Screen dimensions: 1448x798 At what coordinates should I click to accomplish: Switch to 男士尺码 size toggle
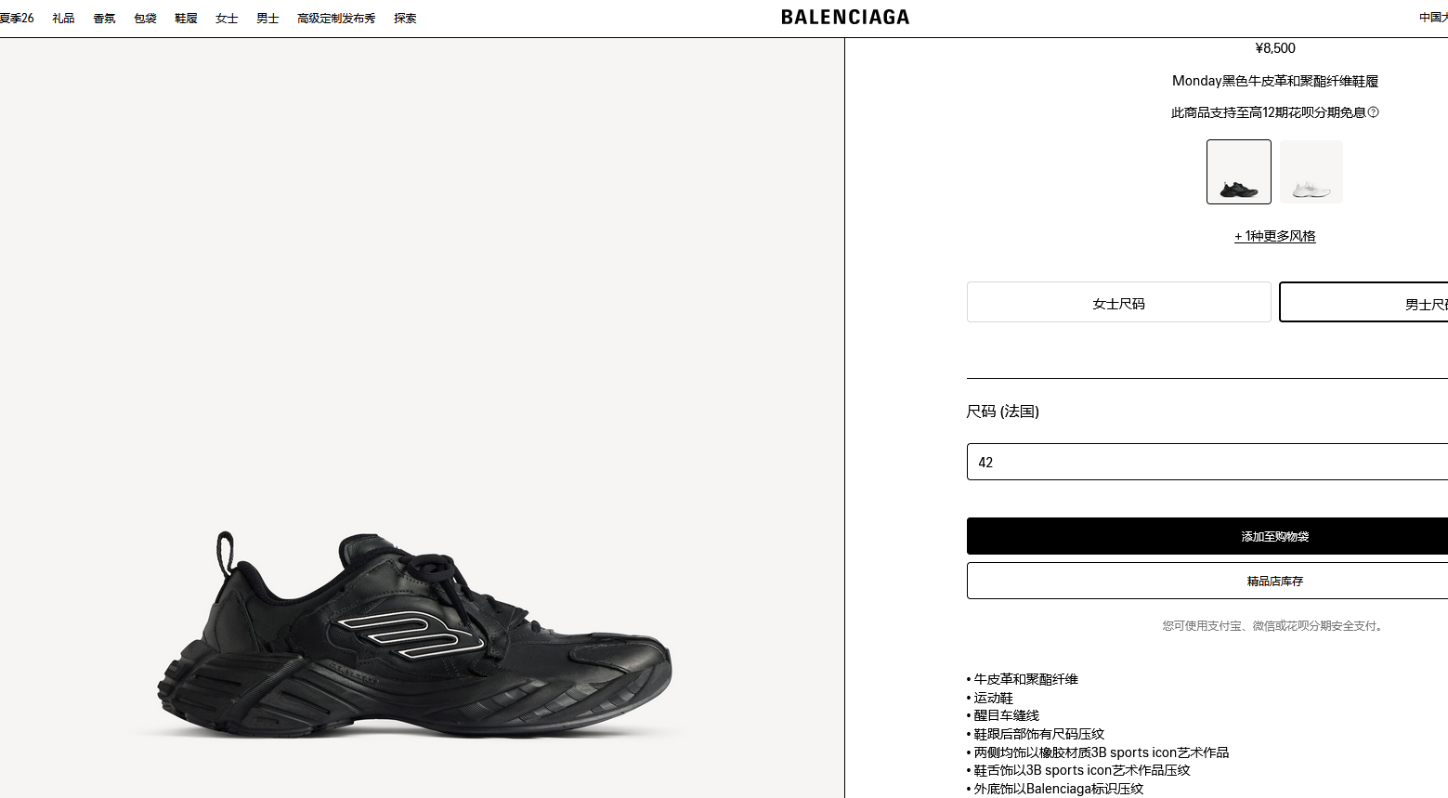click(x=1363, y=303)
